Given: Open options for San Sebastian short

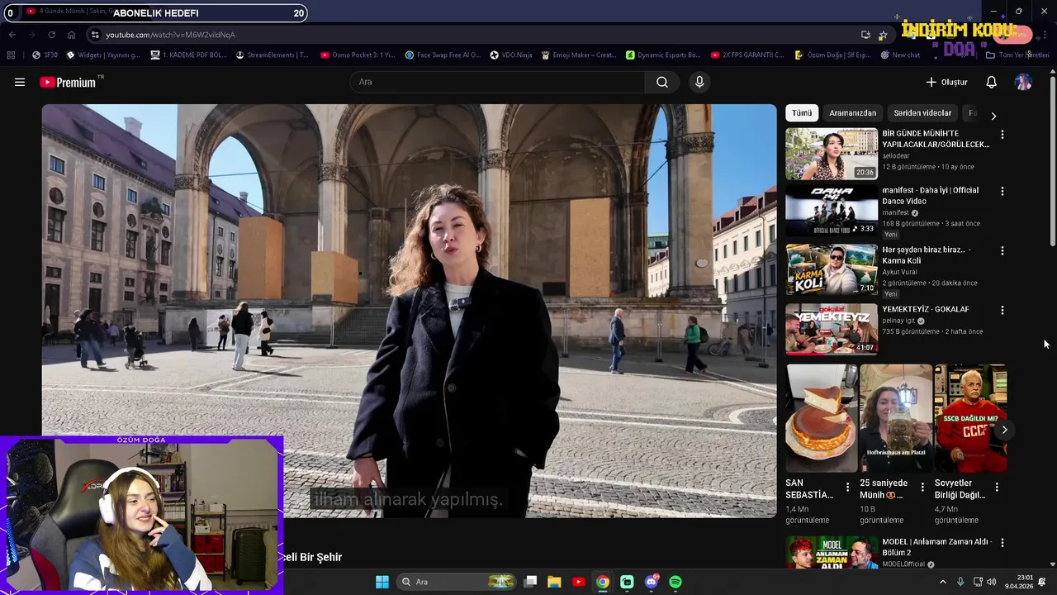Looking at the screenshot, I should pyautogui.click(x=847, y=488).
